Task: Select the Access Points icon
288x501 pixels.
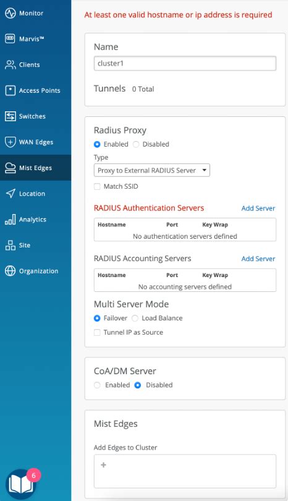Action: [x=11, y=90]
